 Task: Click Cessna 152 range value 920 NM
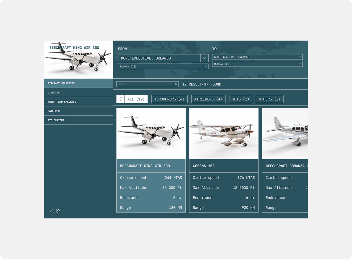[x=248, y=208]
